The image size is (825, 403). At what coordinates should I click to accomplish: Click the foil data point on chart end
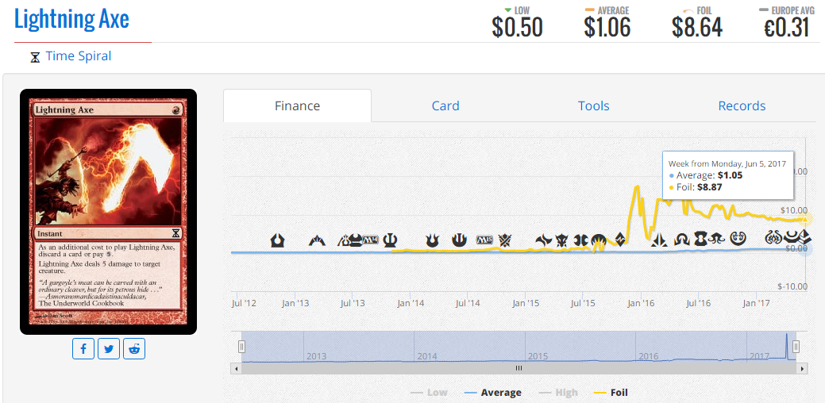804,219
